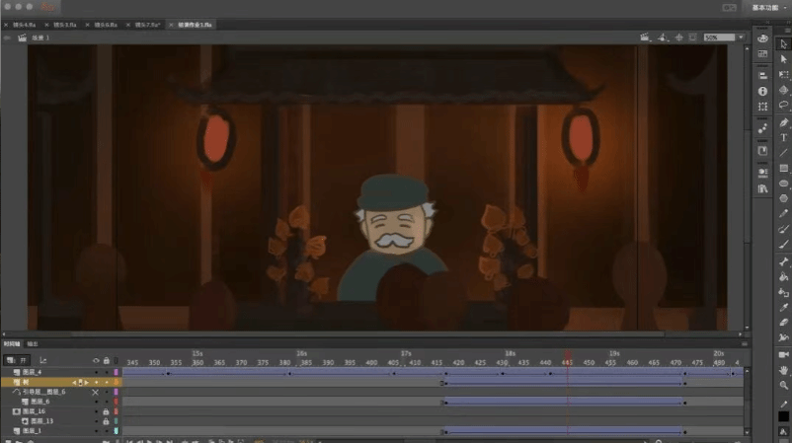The height and width of the screenshot is (443, 792).
Task: Select the Subselection tool
Action: pos(784,59)
